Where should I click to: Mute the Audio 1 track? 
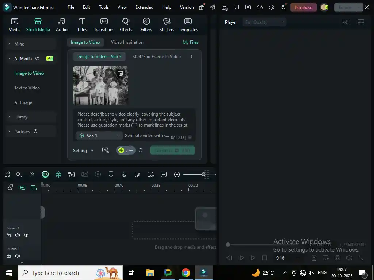18,256
